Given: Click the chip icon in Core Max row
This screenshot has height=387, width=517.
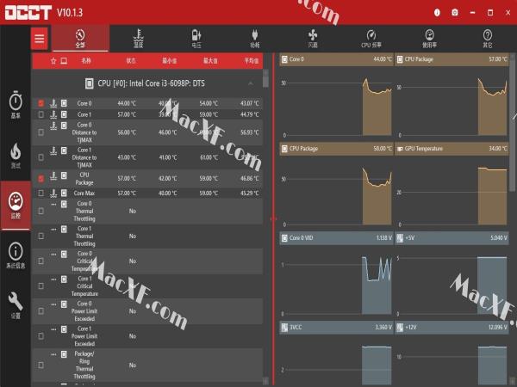Looking at the screenshot, I should [x=64, y=193].
